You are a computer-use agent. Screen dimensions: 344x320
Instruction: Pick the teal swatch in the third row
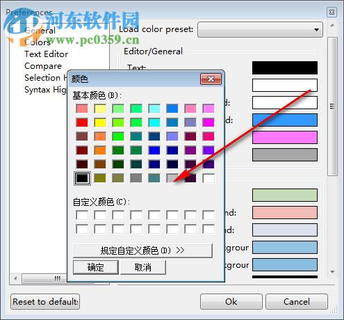pyautogui.click(x=136, y=136)
